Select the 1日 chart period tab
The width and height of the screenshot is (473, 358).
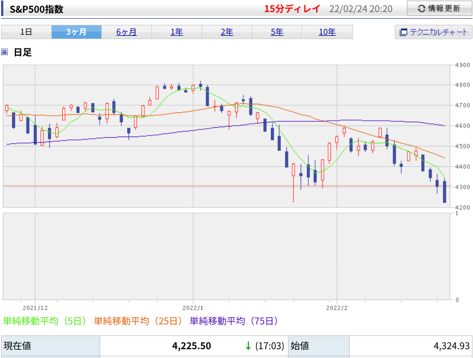[26, 32]
